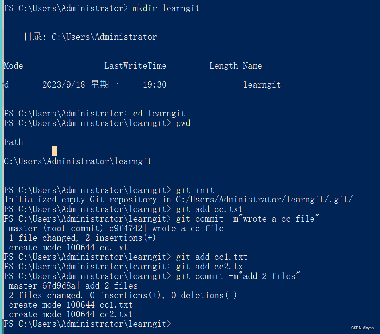Click the pwd command text
The height and width of the screenshot is (334, 380).
[183, 123]
